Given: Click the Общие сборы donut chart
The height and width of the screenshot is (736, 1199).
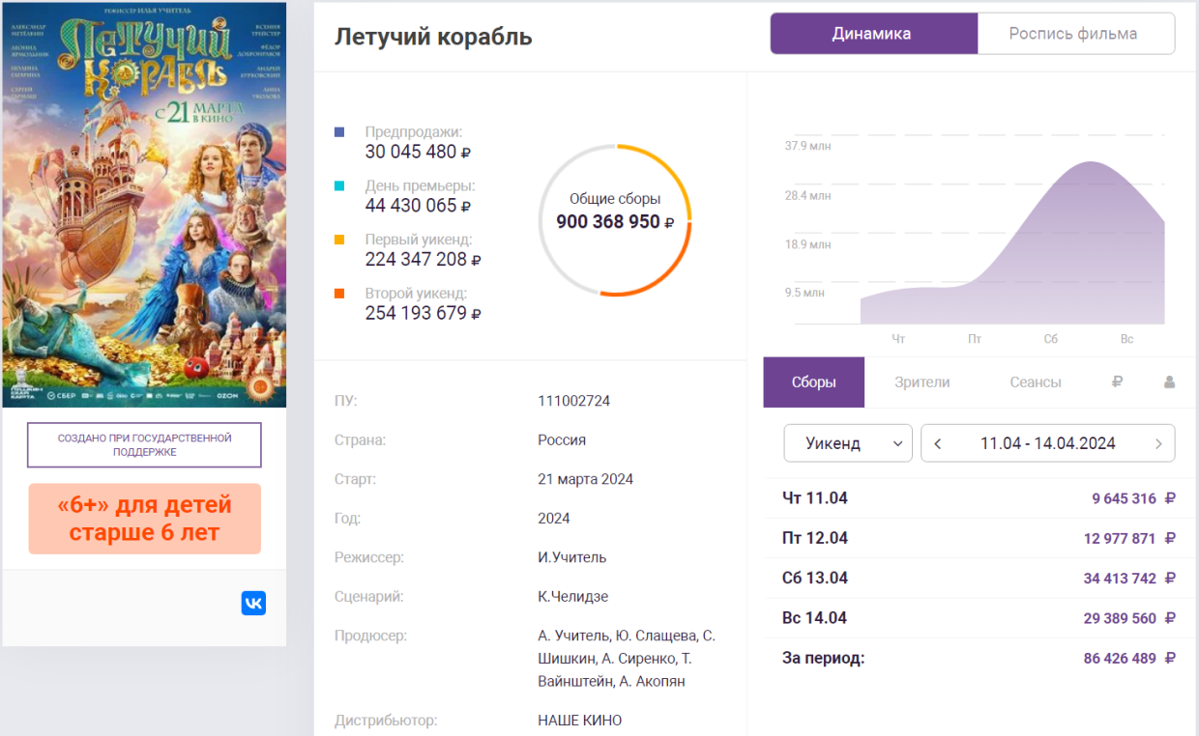Looking at the screenshot, I should tap(615, 220).
